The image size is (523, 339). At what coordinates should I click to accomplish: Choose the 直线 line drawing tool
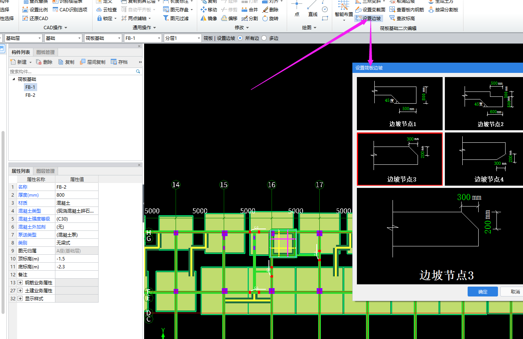pos(313,8)
